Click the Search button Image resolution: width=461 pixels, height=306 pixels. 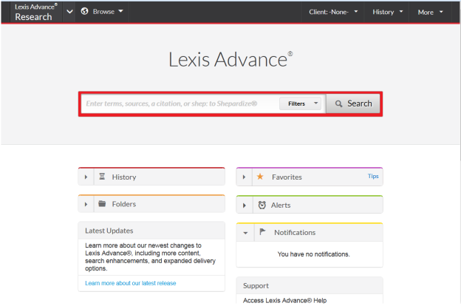pyautogui.click(x=353, y=103)
